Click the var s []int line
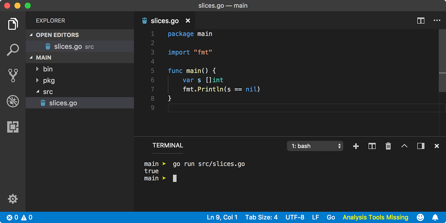This screenshot has width=446, height=223. [203, 80]
